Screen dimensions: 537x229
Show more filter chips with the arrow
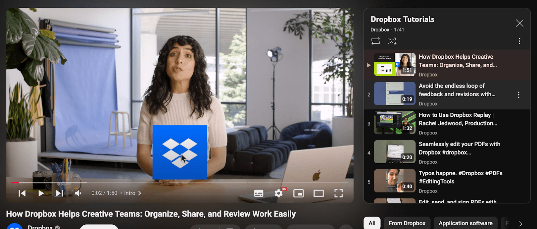(x=521, y=224)
